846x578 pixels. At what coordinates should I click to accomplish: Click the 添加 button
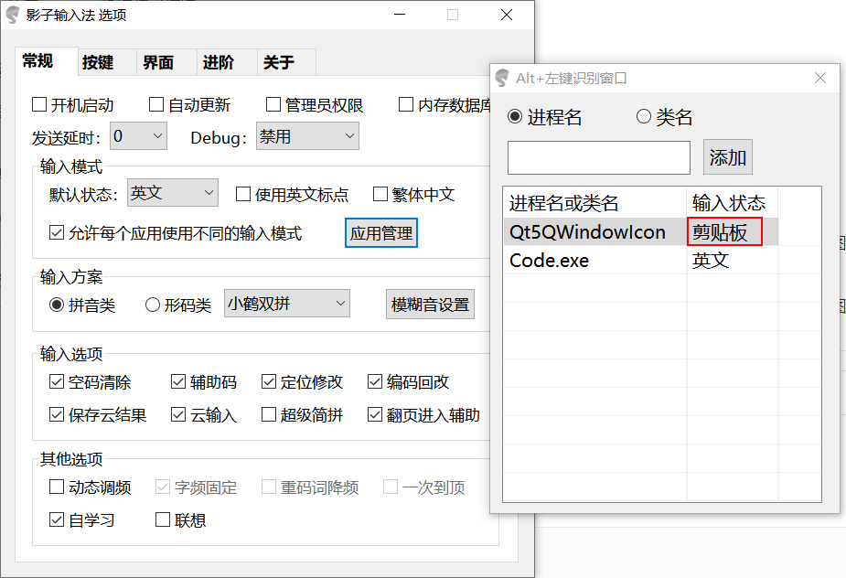coord(728,157)
